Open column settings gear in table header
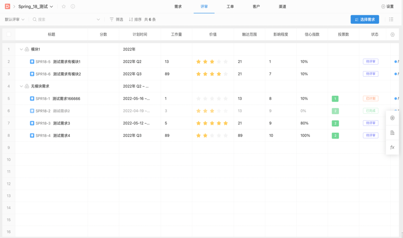 coord(393,35)
